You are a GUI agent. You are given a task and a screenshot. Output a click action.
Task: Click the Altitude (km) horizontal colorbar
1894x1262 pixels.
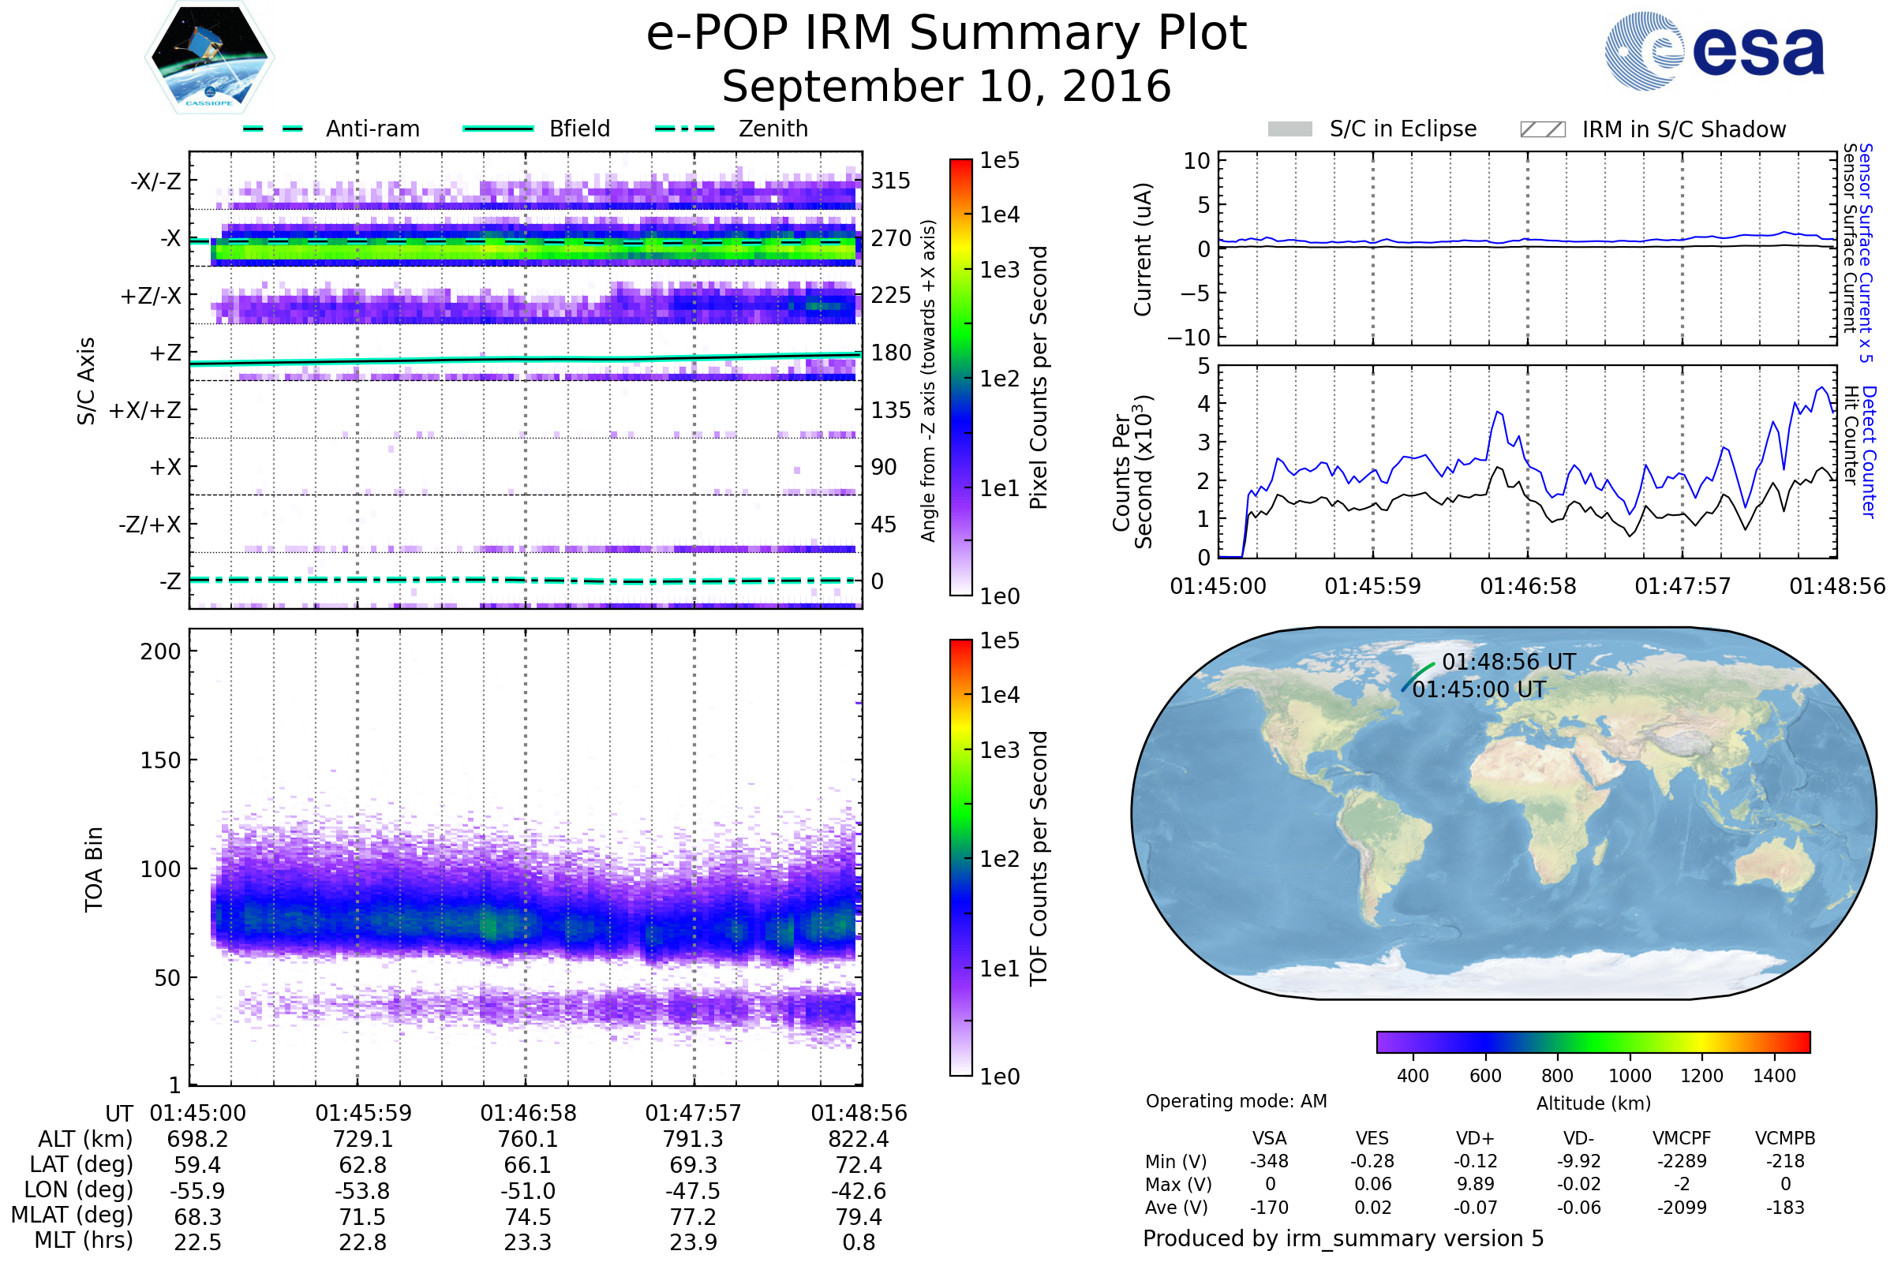point(1593,1041)
